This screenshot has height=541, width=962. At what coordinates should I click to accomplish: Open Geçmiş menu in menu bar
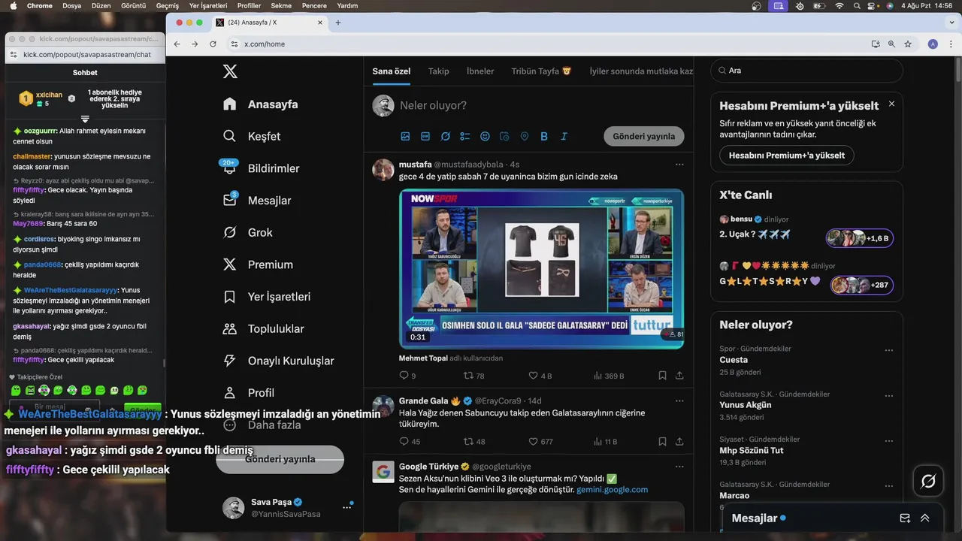(x=168, y=6)
